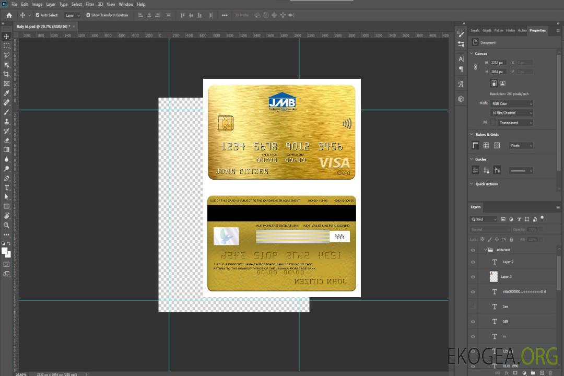
Task: Click the lock all padlock icon
Action: [511, 239]
